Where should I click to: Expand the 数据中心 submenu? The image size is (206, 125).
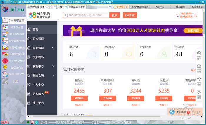pyautogui.click(x=53, y=66)
